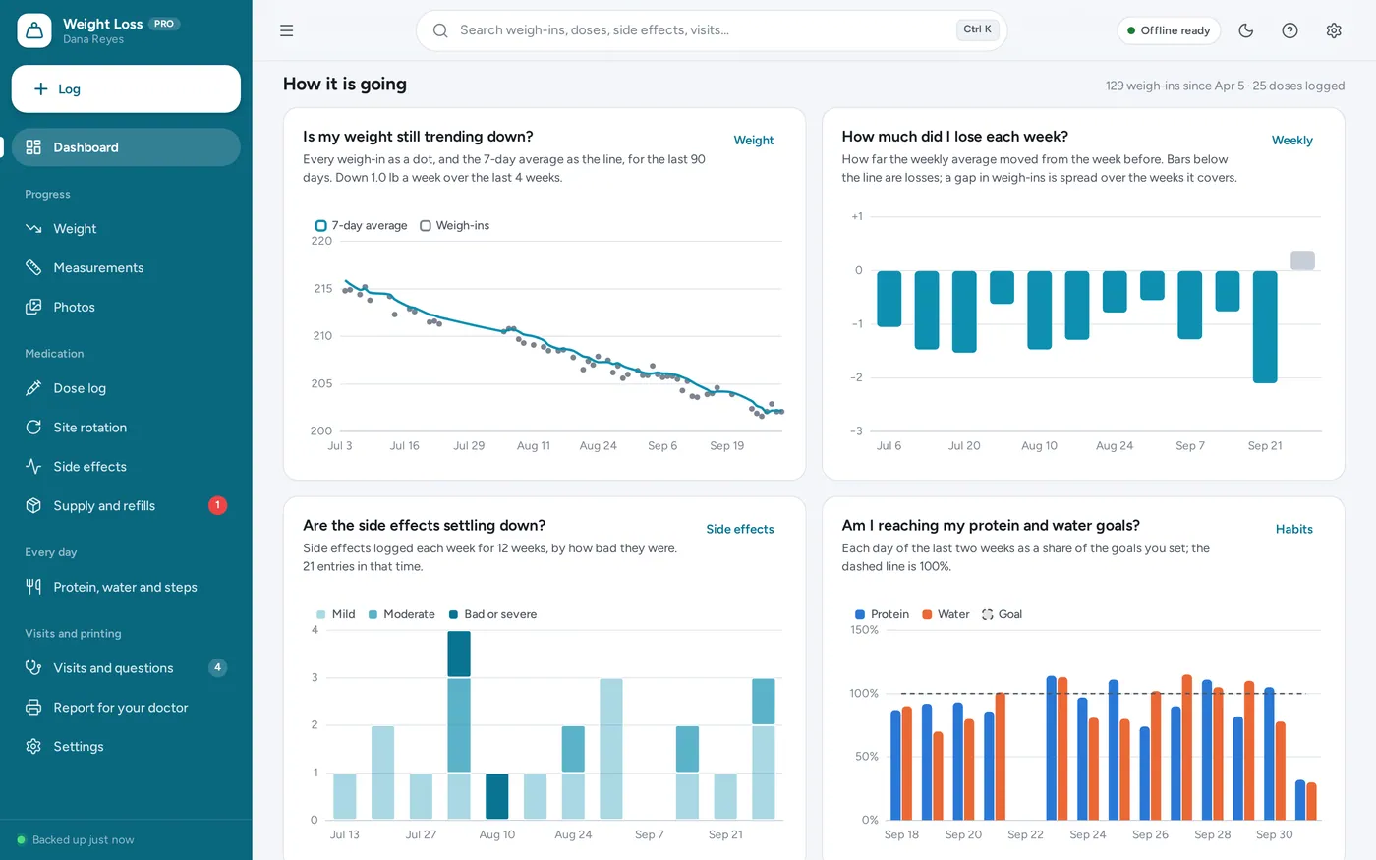
Task: Open Dose log in the sidebar
Action: click(x=126, y=388)
